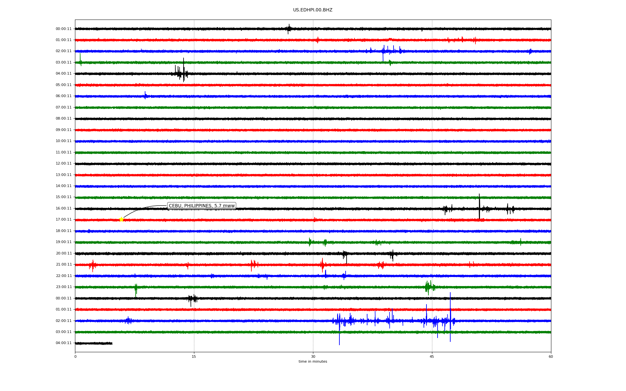Click the 12:00:11 time label

point(64,164)
